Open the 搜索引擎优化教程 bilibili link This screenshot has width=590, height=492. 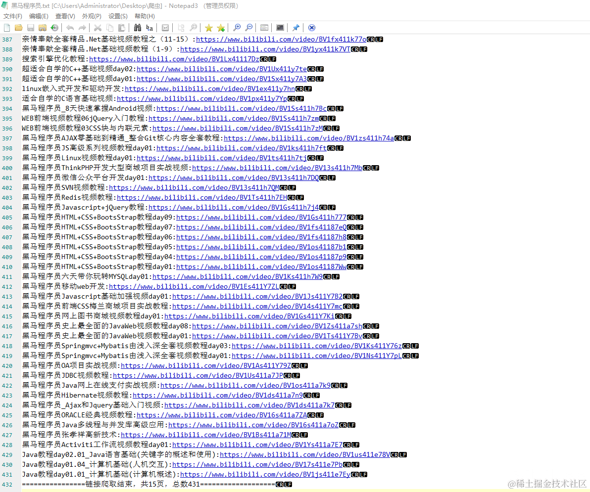(x=174, y=59)
